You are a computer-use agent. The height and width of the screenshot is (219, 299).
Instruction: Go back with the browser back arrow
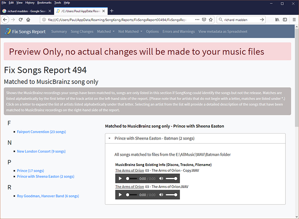[x=5, y=20]
